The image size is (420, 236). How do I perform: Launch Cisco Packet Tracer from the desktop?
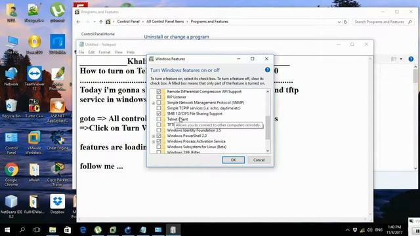pyautogui.click(x=57, y=174)
